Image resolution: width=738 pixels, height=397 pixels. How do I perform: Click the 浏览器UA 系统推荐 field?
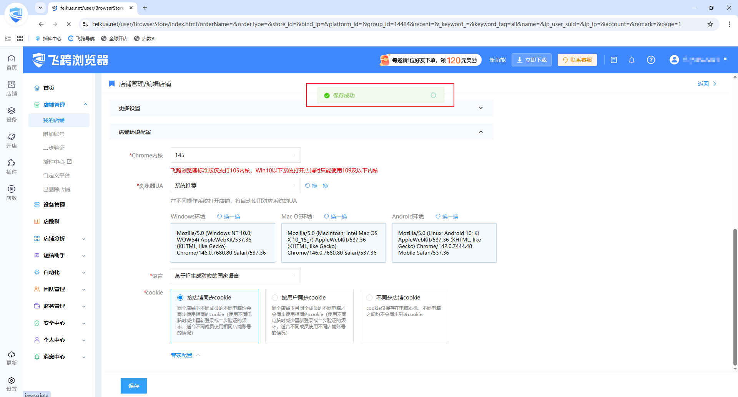(236, 185)
